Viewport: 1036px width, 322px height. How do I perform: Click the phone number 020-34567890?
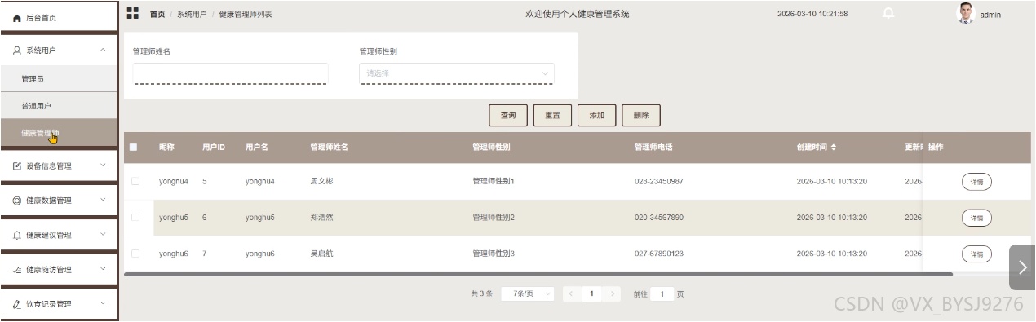point(659,218)
